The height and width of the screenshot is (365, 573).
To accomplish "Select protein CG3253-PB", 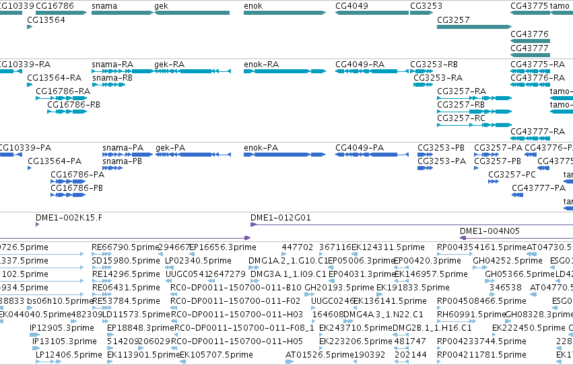I will pyautogui.click(x=426, y=155).
